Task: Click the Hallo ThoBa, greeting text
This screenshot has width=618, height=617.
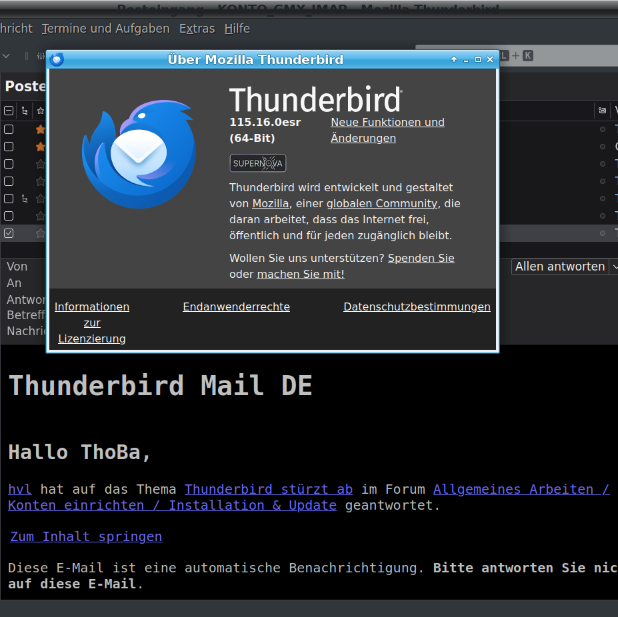Action: point(79,452)
